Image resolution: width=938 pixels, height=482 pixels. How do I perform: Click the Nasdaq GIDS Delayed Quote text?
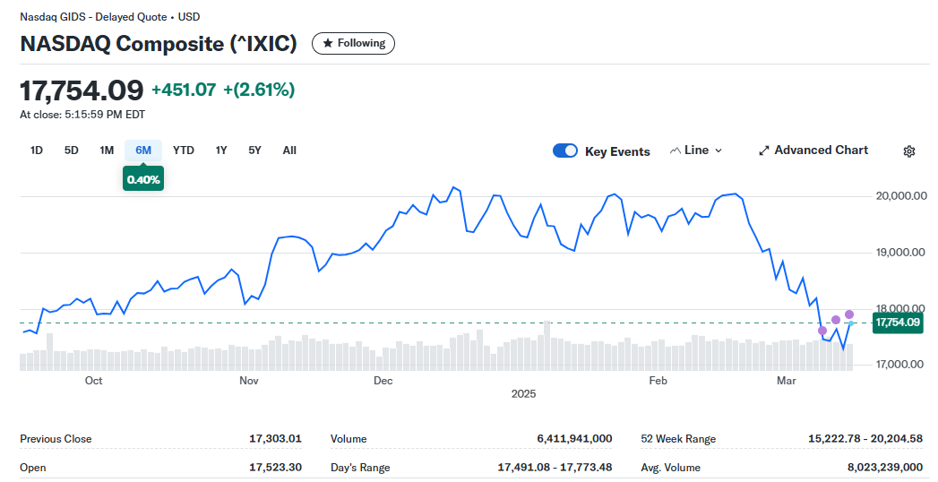110,17
